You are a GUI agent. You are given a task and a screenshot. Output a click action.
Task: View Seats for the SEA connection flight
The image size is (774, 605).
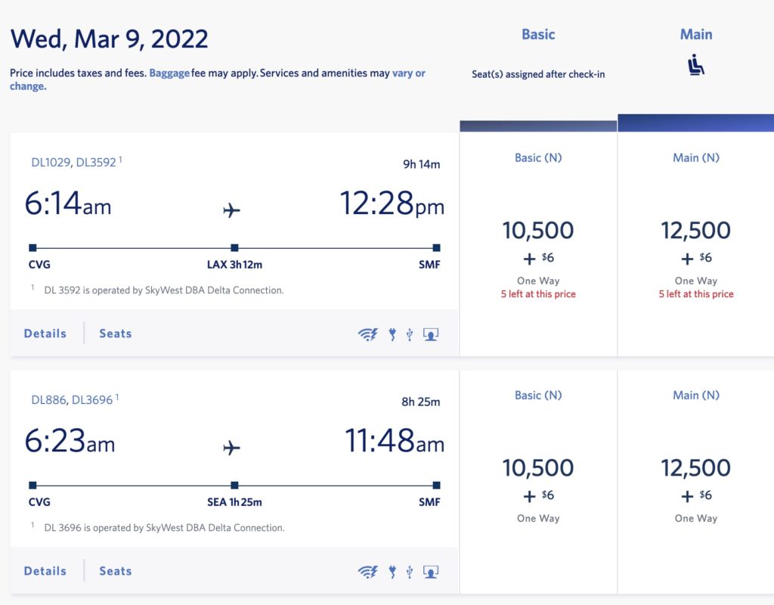point(116,571)
